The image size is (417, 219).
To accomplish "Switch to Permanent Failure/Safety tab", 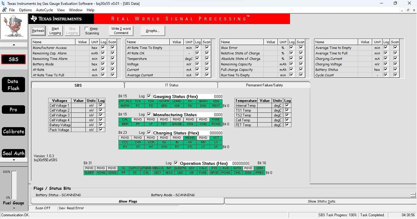I will [264, 85].
